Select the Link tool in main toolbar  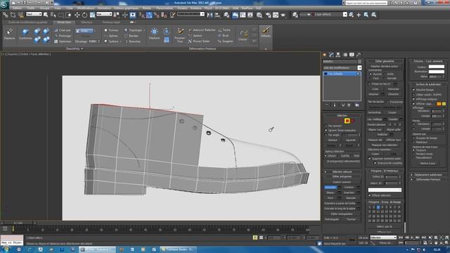[x=5, y=15]
